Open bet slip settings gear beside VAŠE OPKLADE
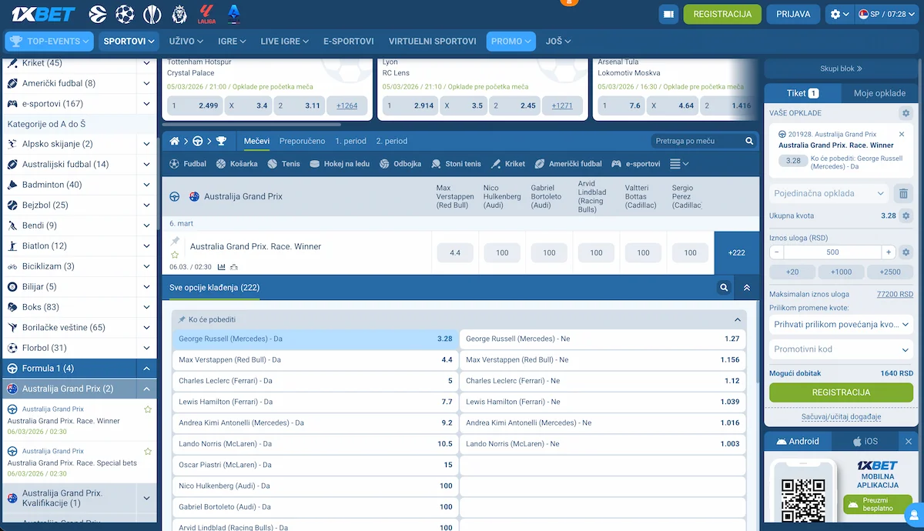 906,113
